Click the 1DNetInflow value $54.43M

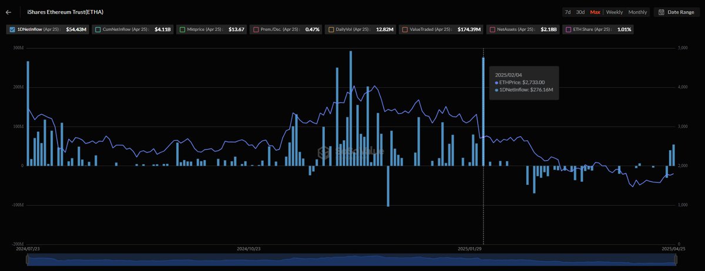click(77, 29)
